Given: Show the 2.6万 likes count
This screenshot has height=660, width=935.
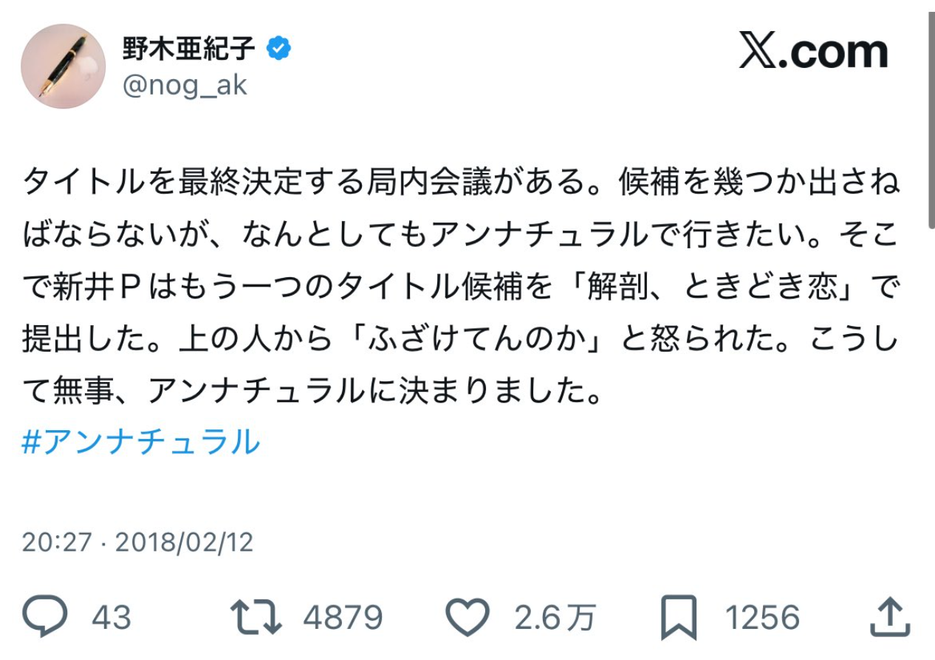Looking at the screenshot, I should click(555, 618).
